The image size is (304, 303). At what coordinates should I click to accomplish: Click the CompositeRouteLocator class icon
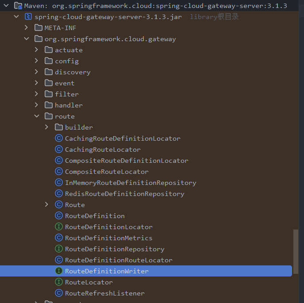[x=59, y=171]
